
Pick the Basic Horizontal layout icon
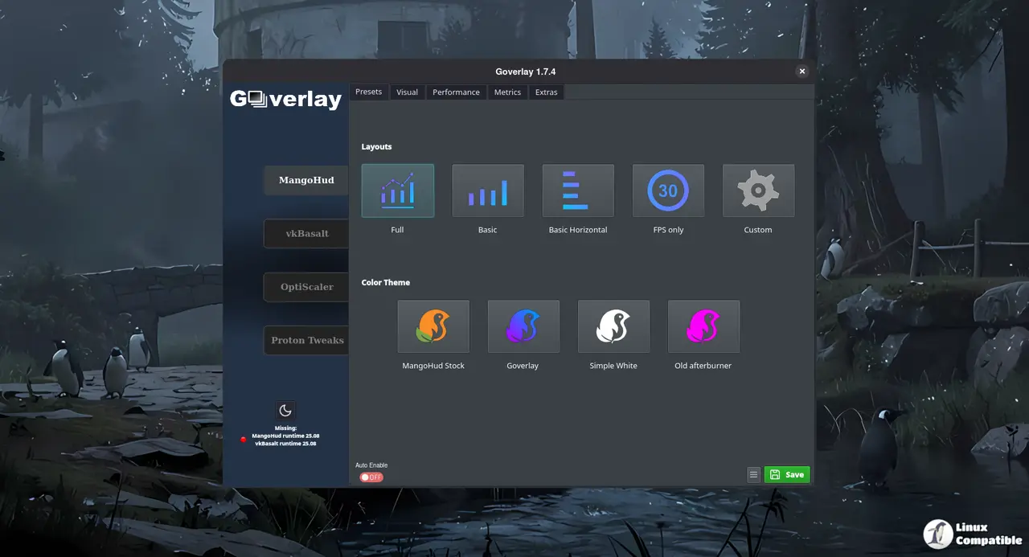[x=578, y=191]
